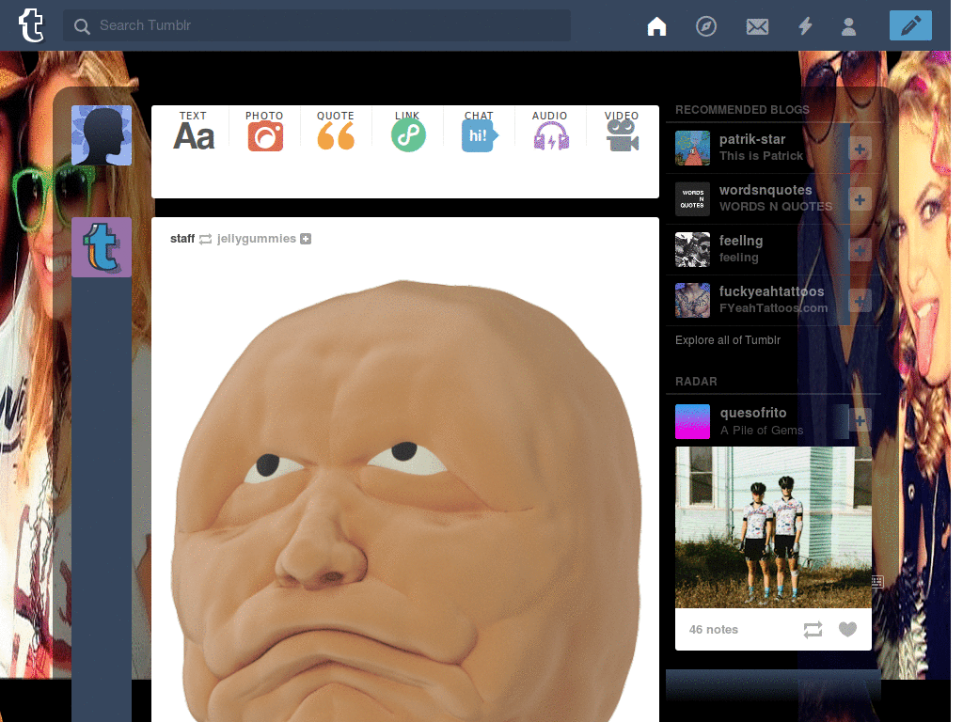Click your silhouette avatar thumbnail
This screenshot has height=722, width=963.
pos(102,135)
